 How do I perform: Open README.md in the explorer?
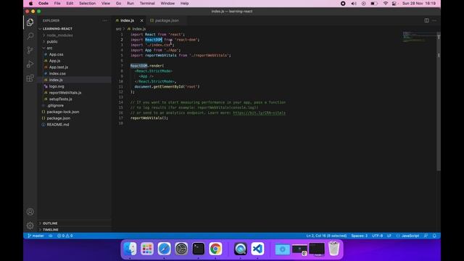[58, 125]
